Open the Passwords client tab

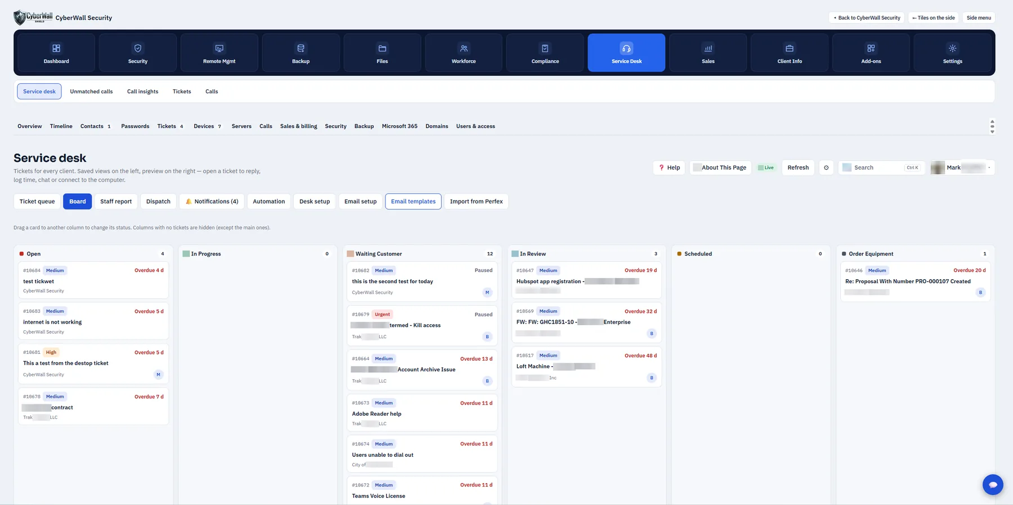click(x=135, y=126)
